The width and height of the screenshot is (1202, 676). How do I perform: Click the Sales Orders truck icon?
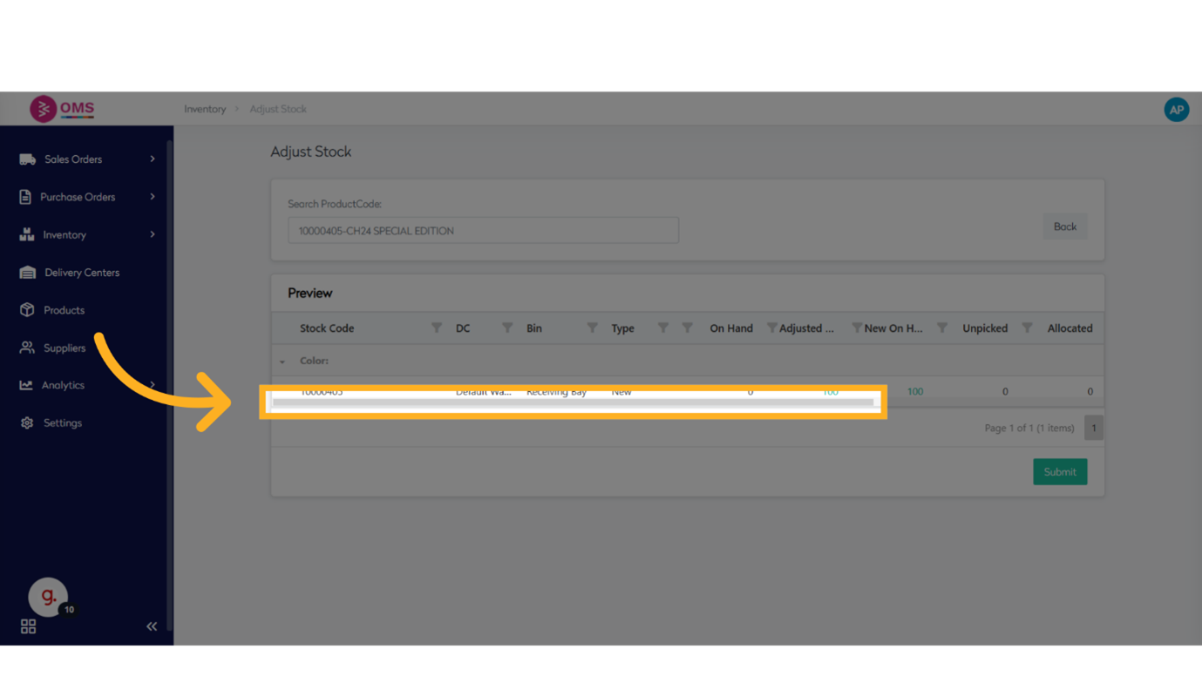click(x=27, y=159)
